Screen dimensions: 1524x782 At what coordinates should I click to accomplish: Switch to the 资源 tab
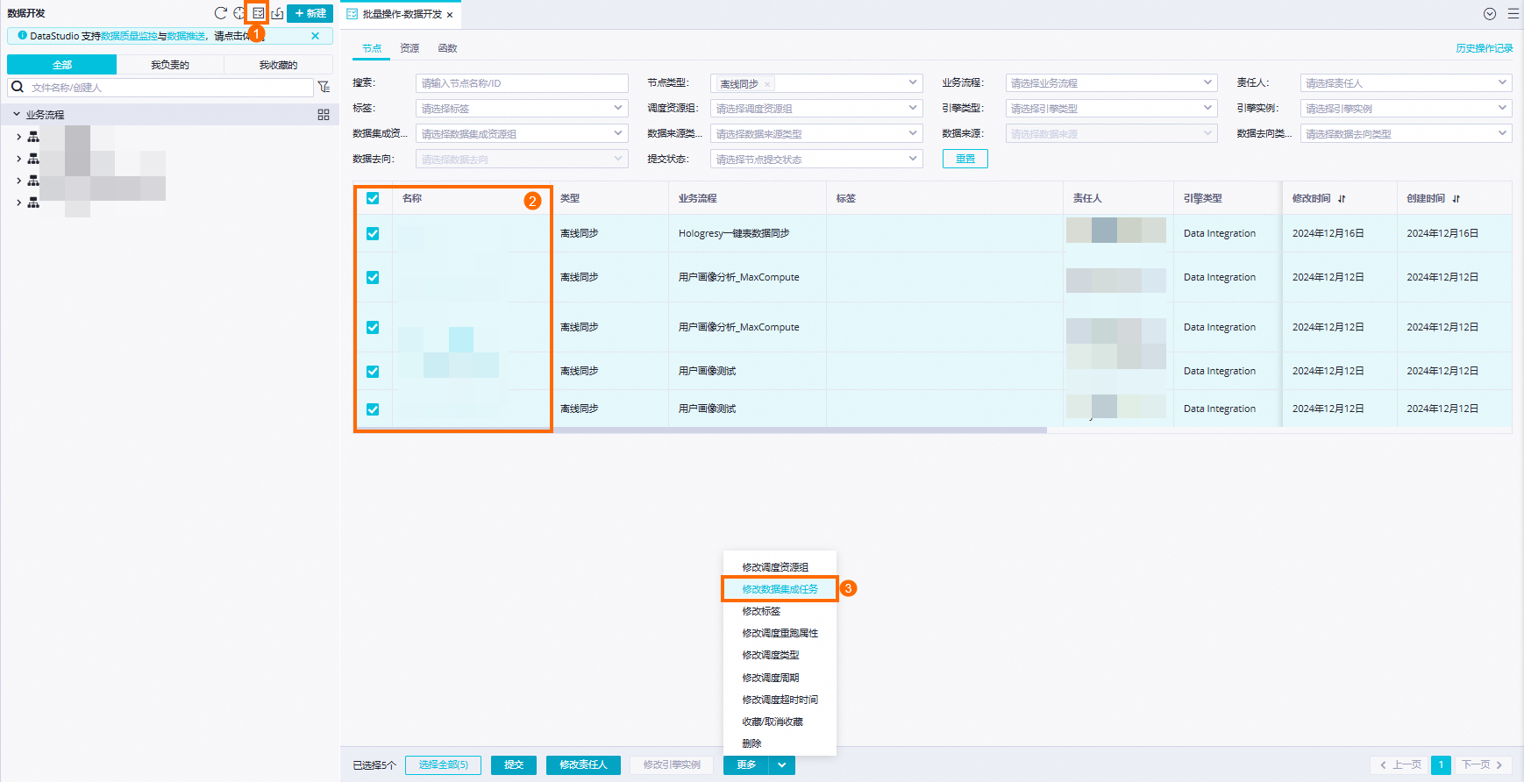[x=409, y=48]
